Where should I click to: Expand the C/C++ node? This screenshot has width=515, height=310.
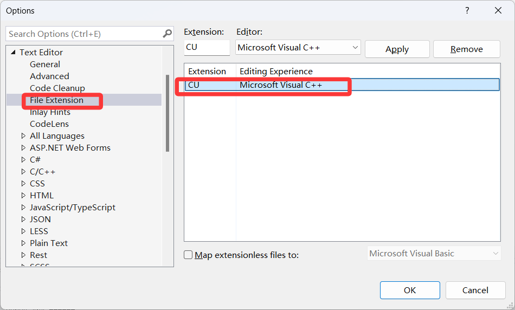[x=23, y=171]
